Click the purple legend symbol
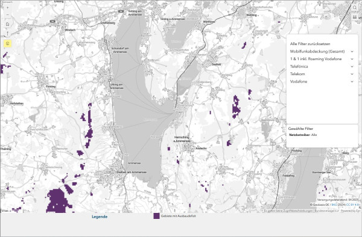 point(156,216)
